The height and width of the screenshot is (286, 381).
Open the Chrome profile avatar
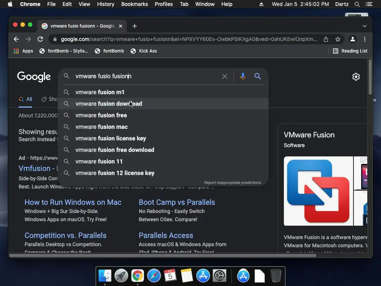[x=353, y=39]
